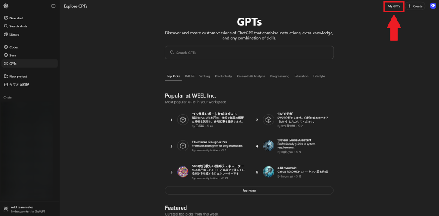Viewport: 439px width, 216px height.
Task: Collapse the sidebar with the panel icon
Action: (54, 6)
